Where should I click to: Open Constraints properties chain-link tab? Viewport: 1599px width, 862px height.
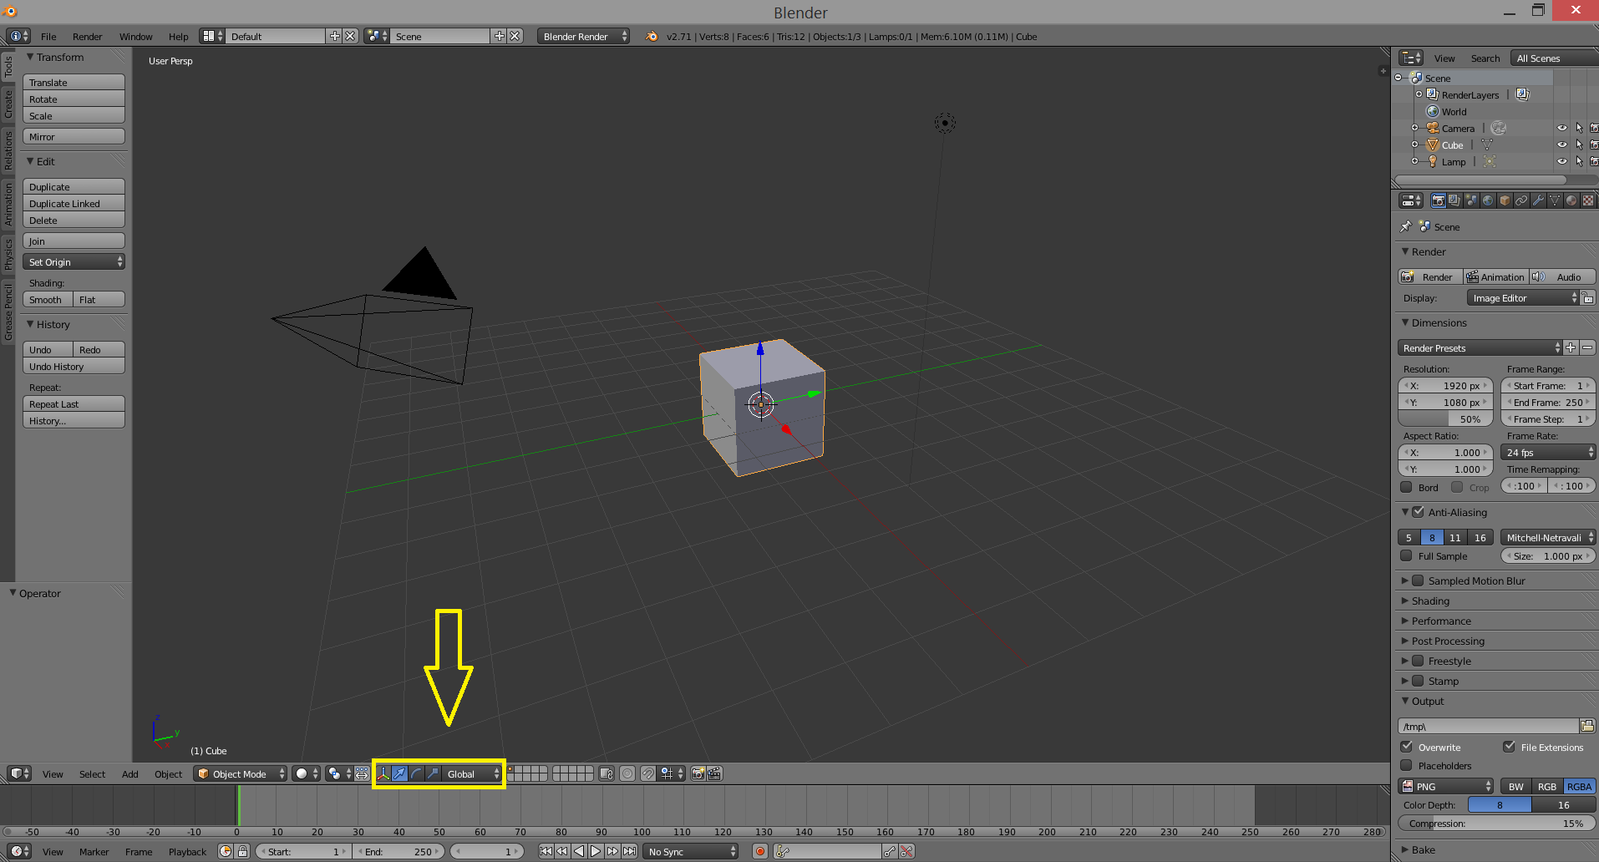pos(1521,200)
